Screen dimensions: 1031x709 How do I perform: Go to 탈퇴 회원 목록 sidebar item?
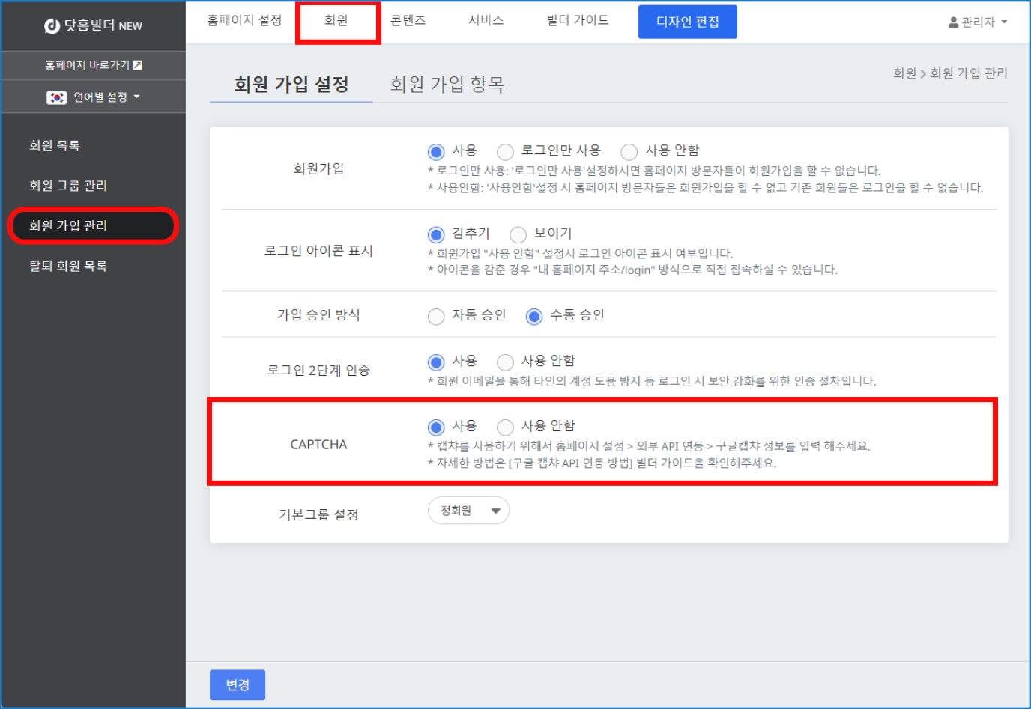click(68, 266)
